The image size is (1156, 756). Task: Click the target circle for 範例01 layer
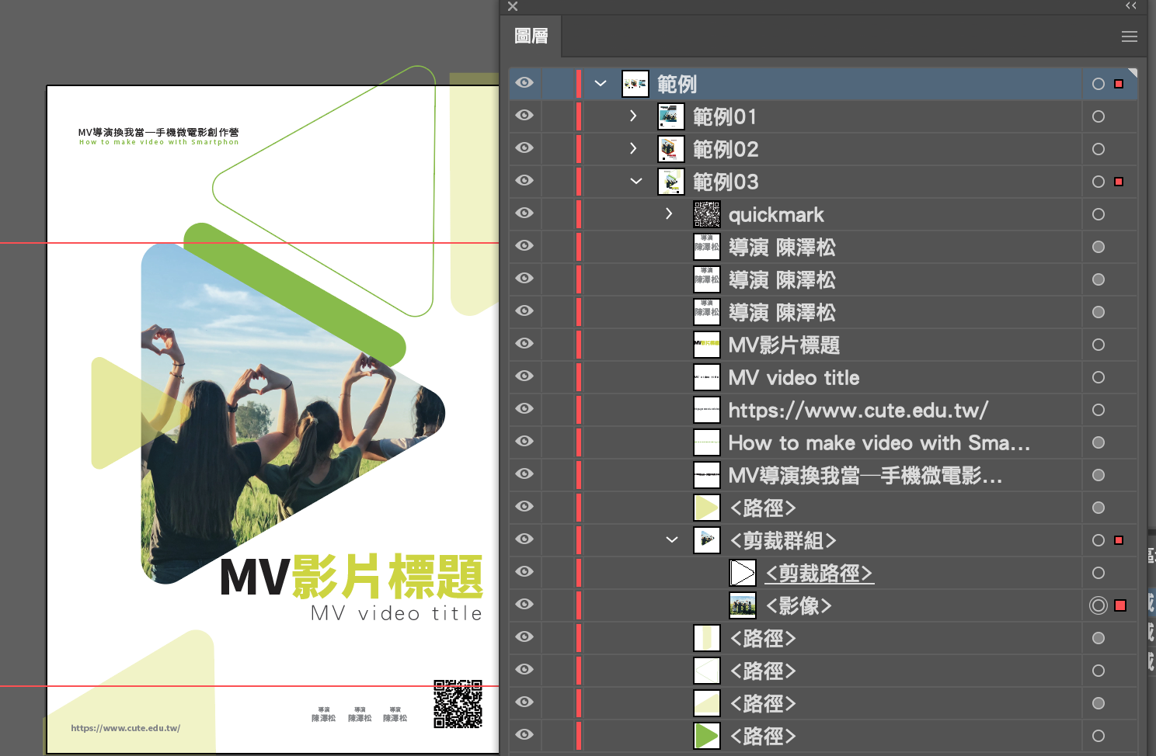click(1098, 116)
